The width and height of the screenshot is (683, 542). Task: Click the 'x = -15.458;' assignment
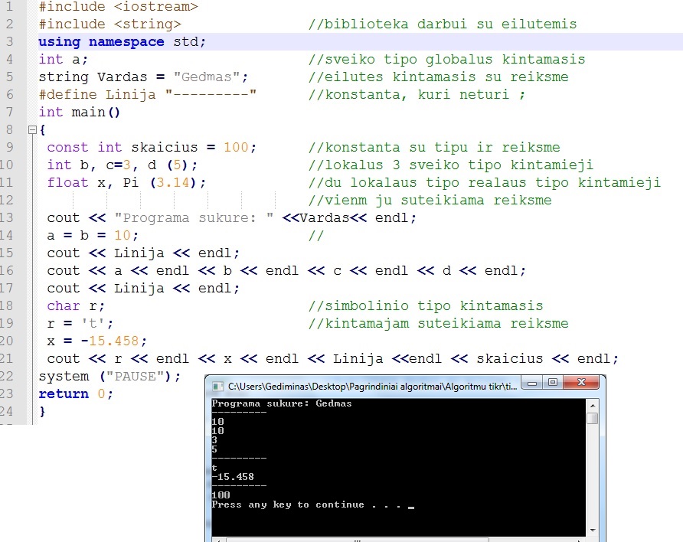click(x=96, y=341)
